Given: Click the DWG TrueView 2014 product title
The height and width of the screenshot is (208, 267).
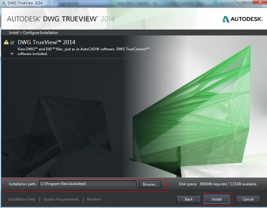Looking at the screenshot, I should click(x=47, y=42).
